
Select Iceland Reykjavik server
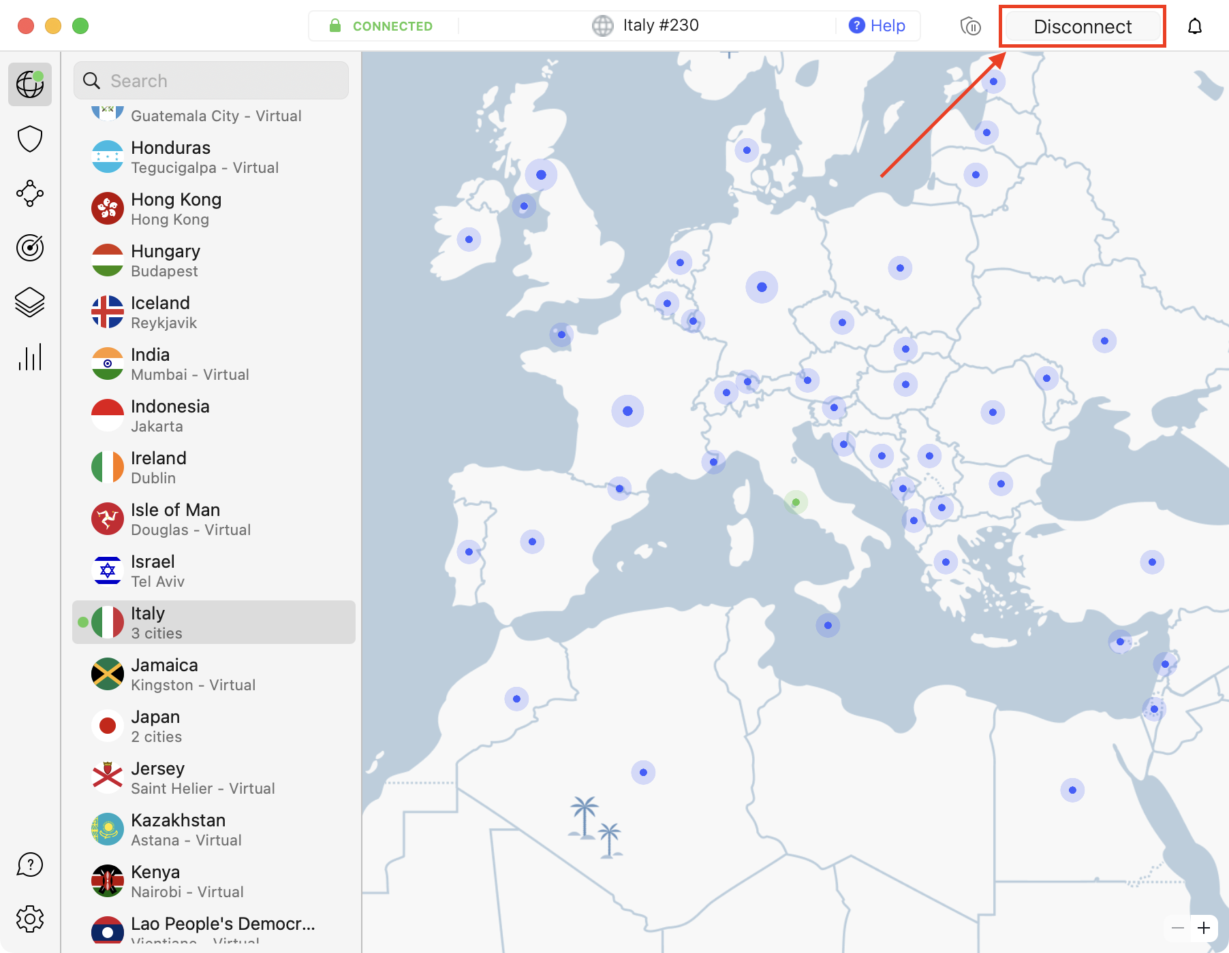pos(214,312)
